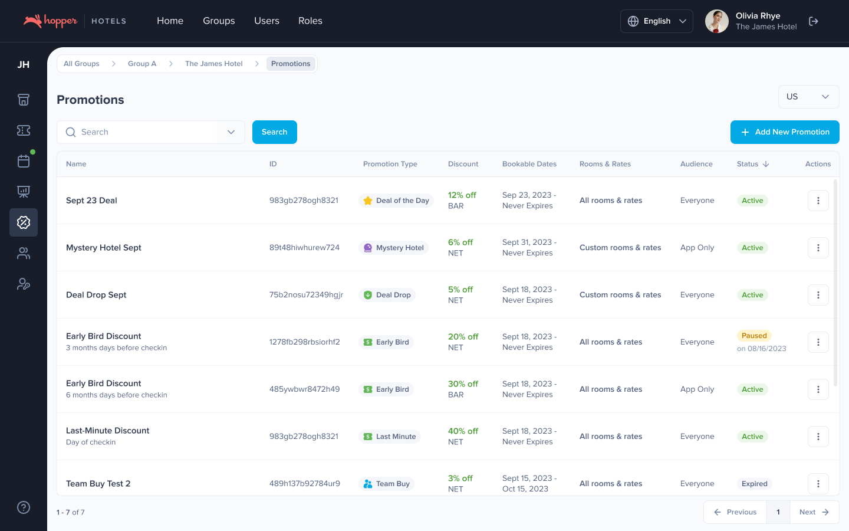Expand the English language dropdown

click(656, 21)
